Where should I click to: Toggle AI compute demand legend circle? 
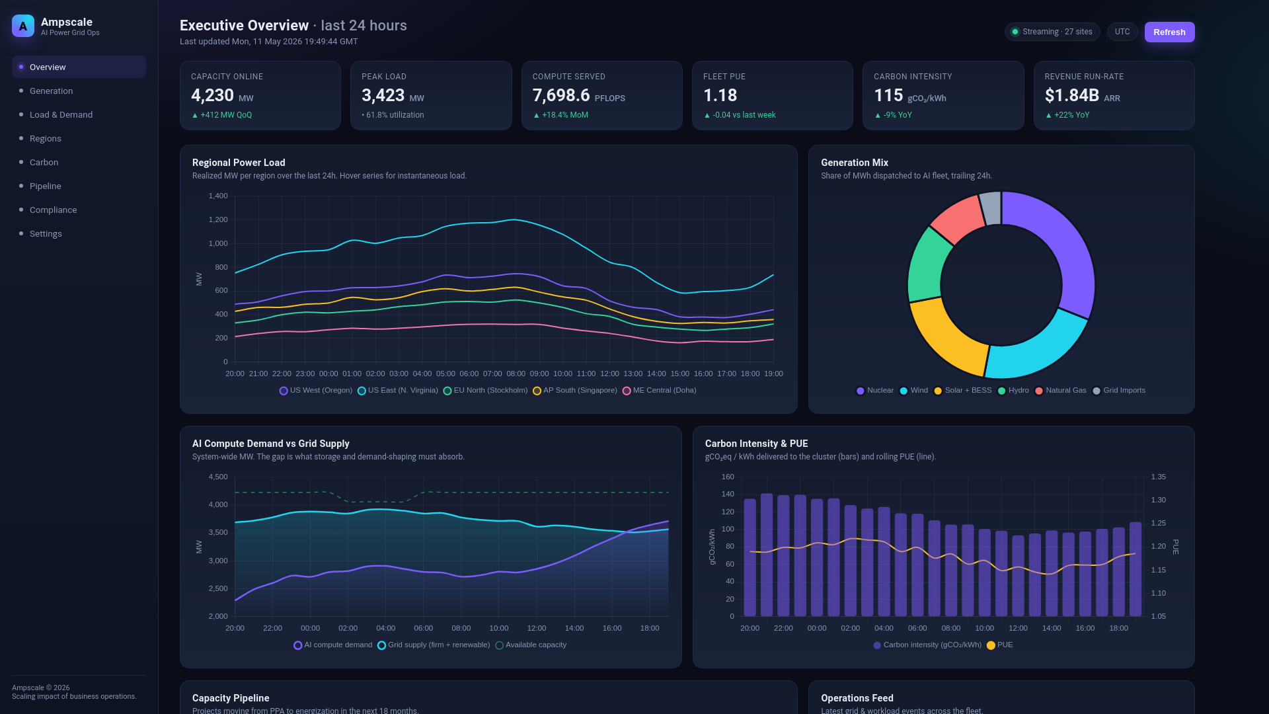pyautogui.click(x=298, y=645)
